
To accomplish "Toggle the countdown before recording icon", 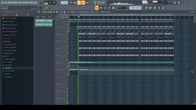I will tap(79, 3).
